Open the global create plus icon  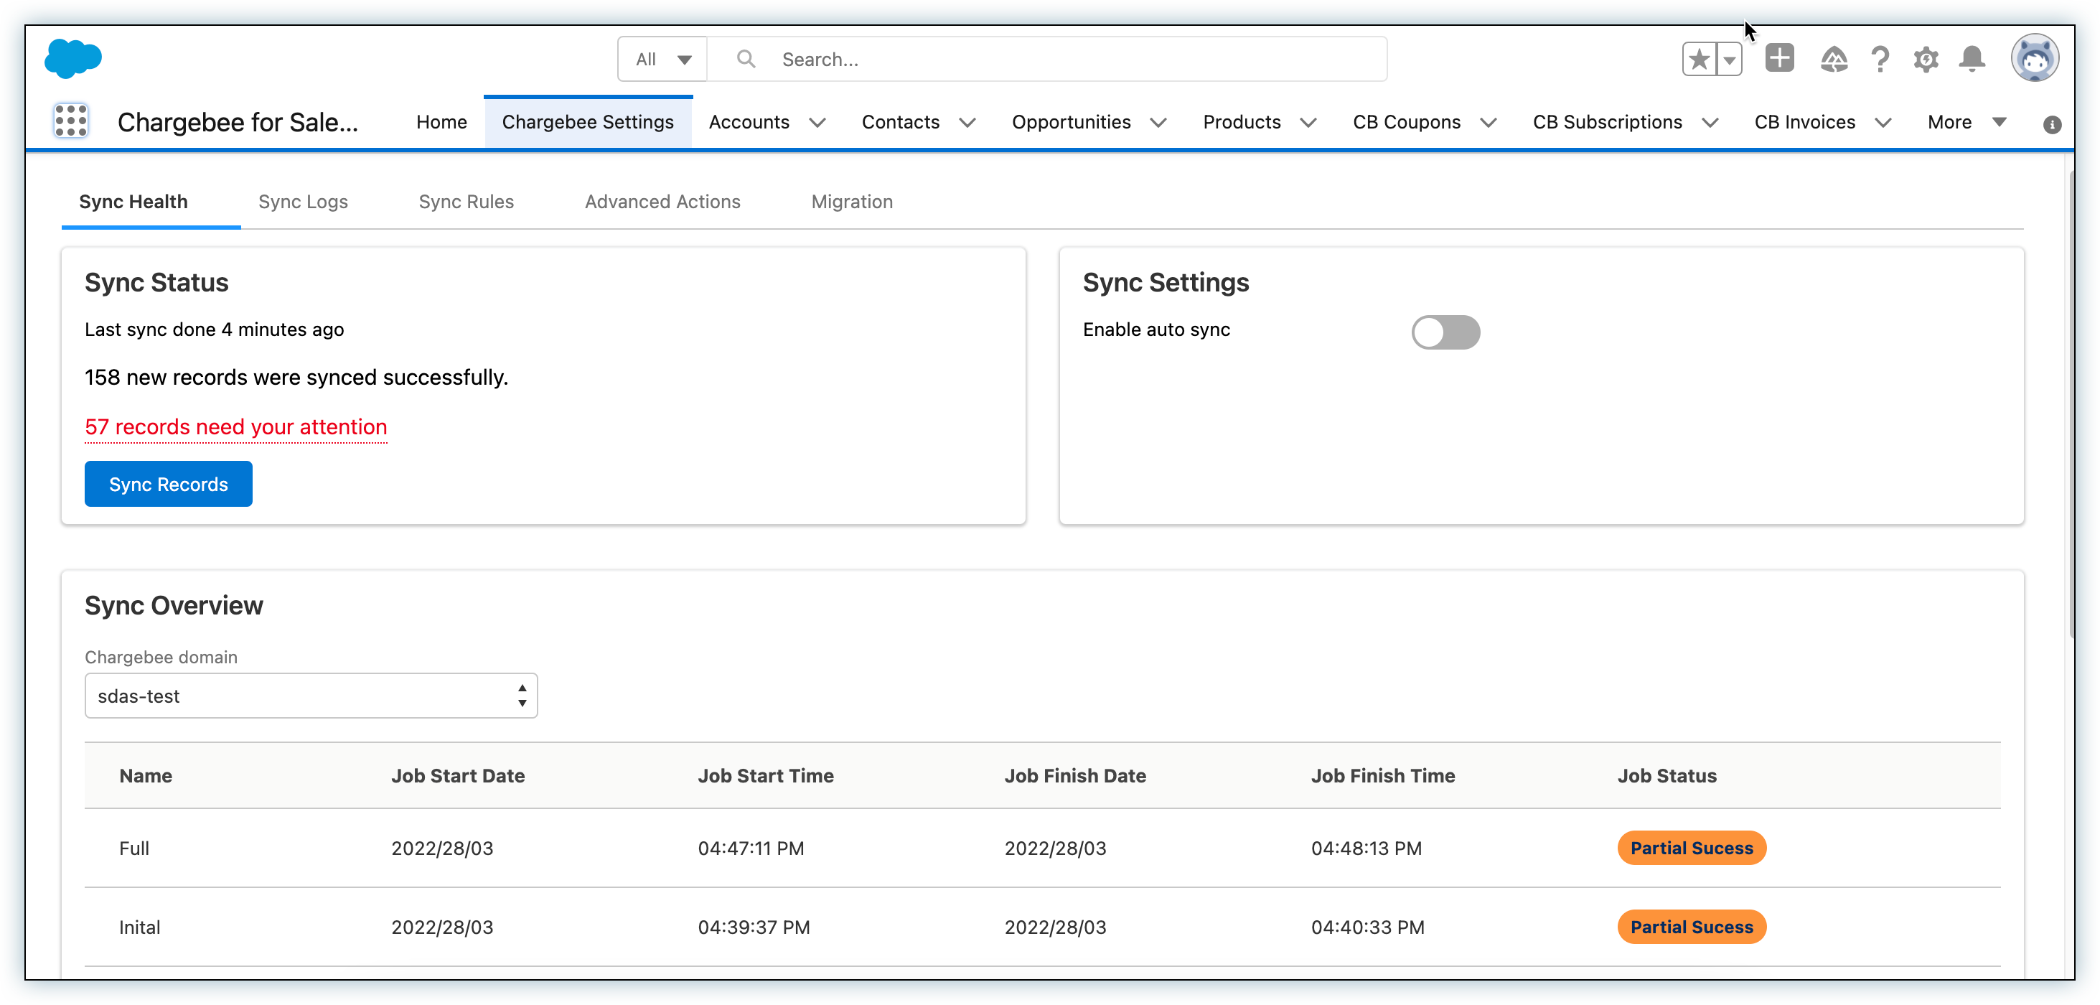pyautogui.click(x=1778, y=59)
